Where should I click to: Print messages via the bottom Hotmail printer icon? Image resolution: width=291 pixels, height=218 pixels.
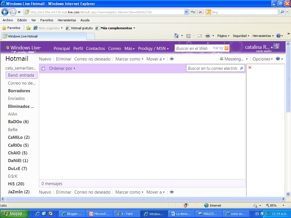(x=172, y=192)
